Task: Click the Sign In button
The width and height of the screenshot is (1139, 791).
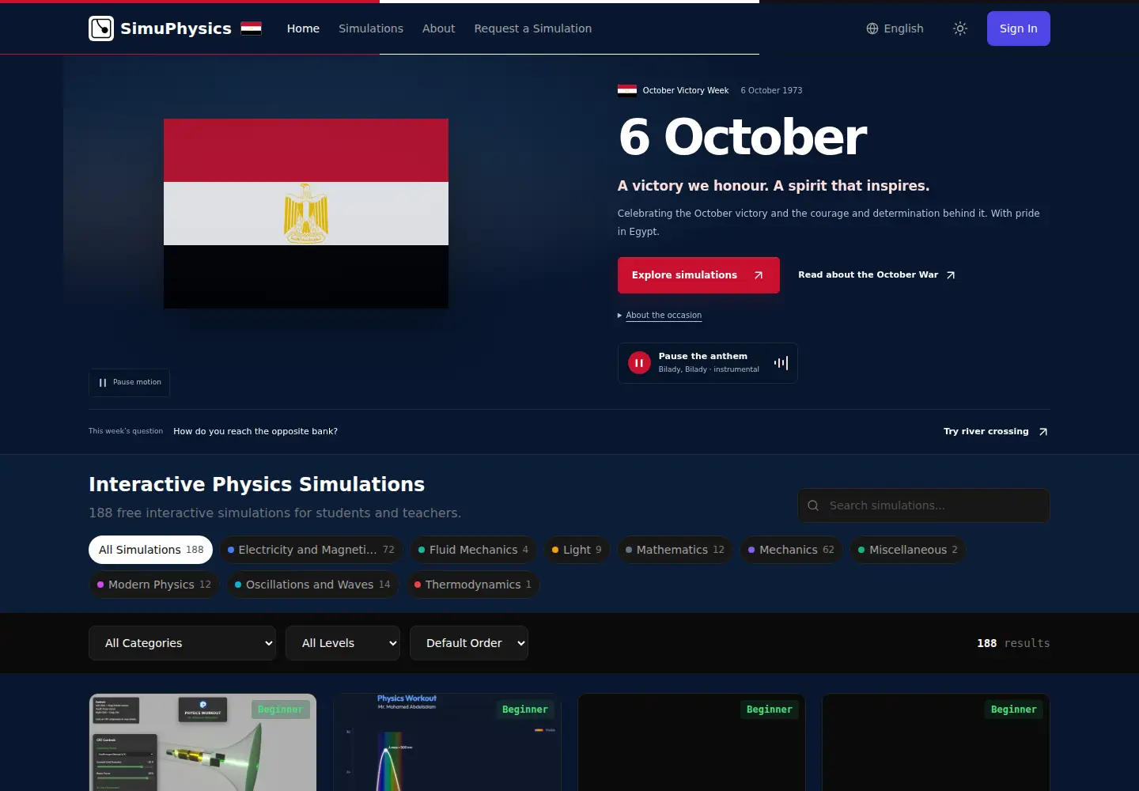Action: coord(1019,28)
